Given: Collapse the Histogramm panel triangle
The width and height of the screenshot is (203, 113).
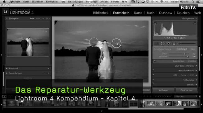Looking at the screenshot, I should pyautogui.click(x=196, y=19).
